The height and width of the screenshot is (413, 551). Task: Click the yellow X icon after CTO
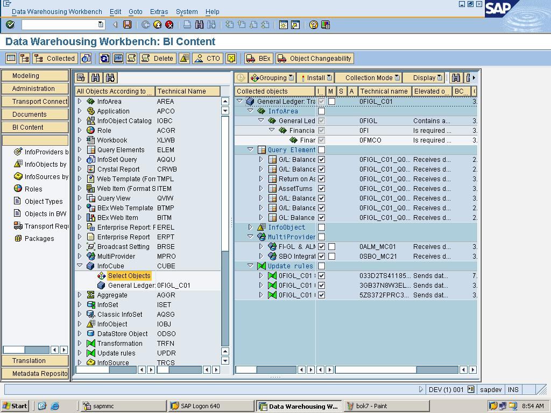click(231, 58)
